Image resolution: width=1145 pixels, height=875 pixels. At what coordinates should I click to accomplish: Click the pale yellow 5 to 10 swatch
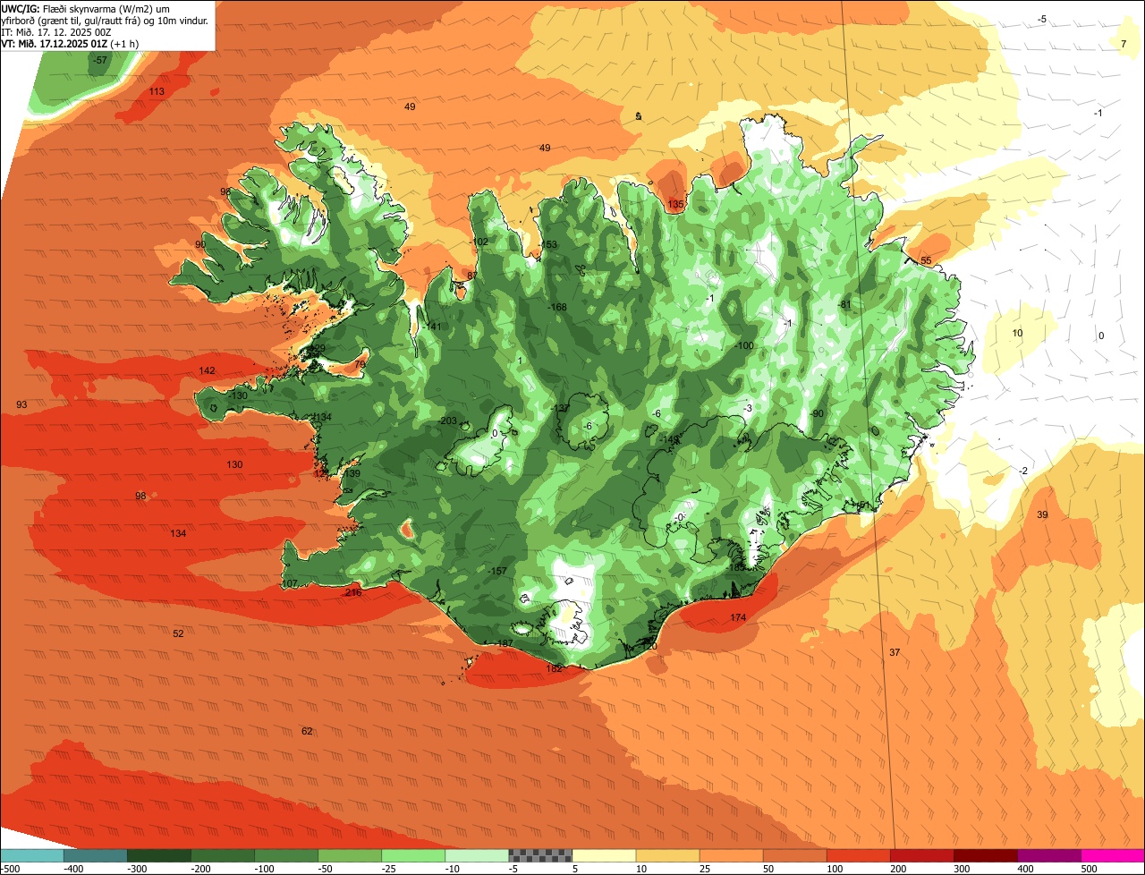pyautogui.click(x=604, y=855)
